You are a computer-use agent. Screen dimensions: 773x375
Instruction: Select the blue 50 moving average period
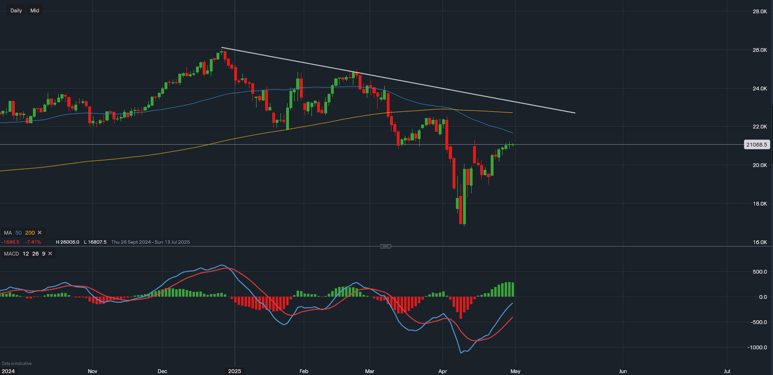click(19, 233)
